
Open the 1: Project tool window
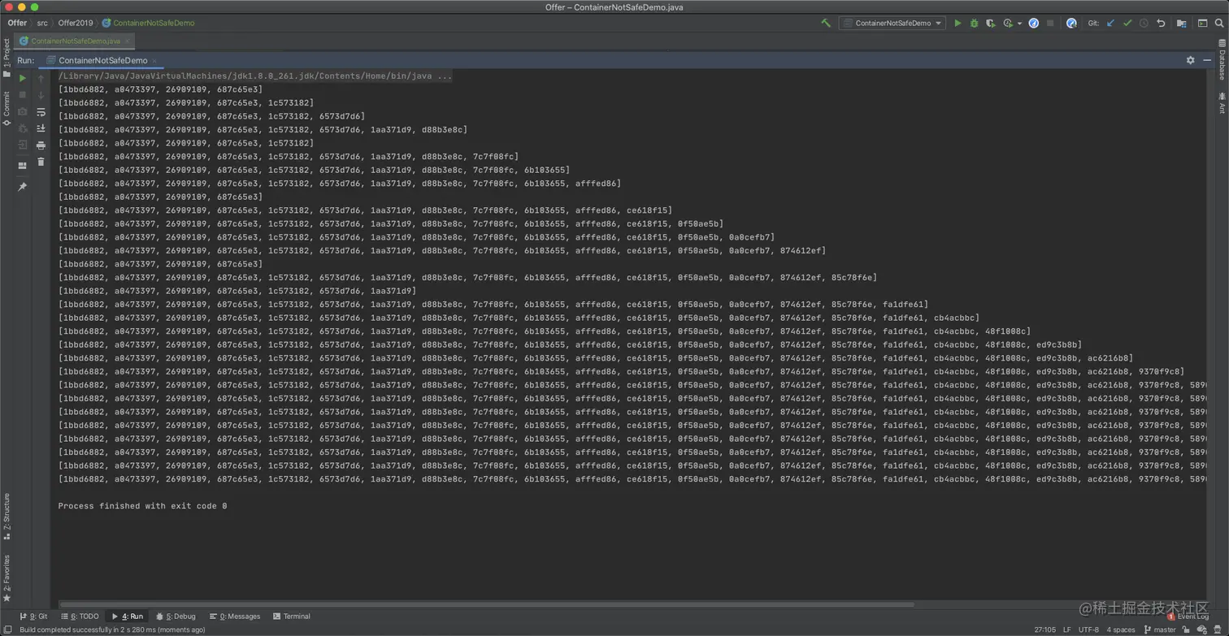[7, 58]
